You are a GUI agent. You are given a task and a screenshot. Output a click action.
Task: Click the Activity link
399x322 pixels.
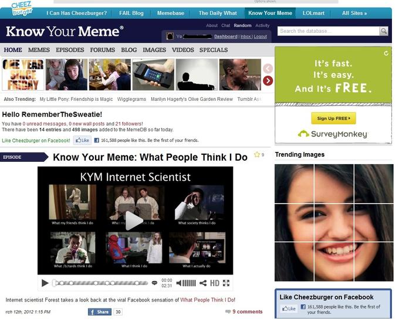262,25
